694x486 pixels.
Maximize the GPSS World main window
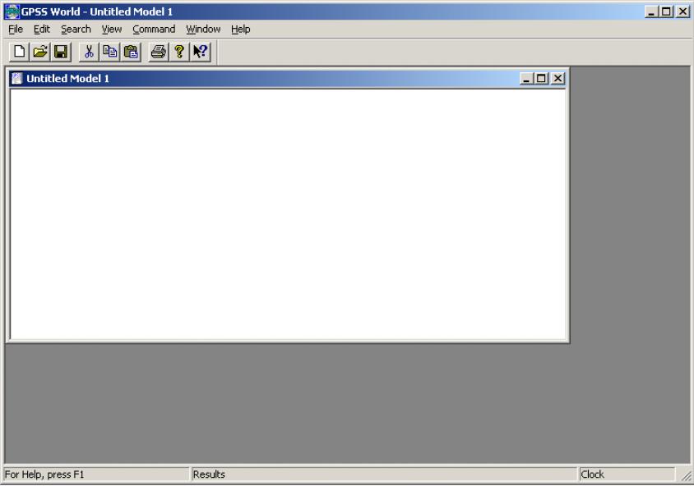click(666, 11)
